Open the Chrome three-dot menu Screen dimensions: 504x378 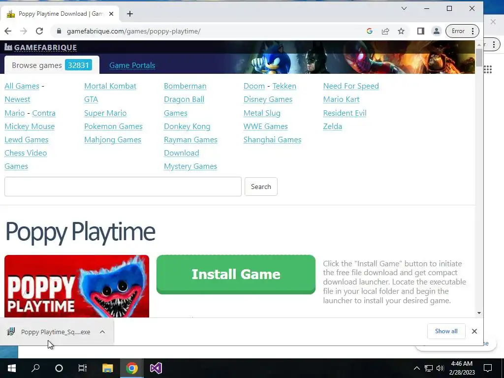pos(472,31)
